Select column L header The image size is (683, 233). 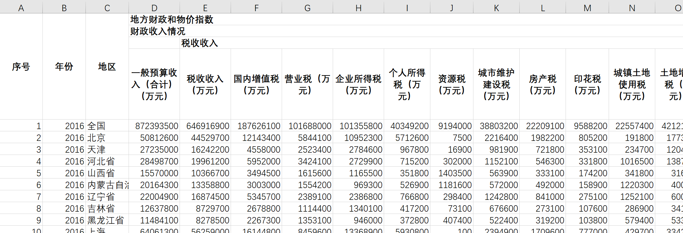tap(543, 8)
